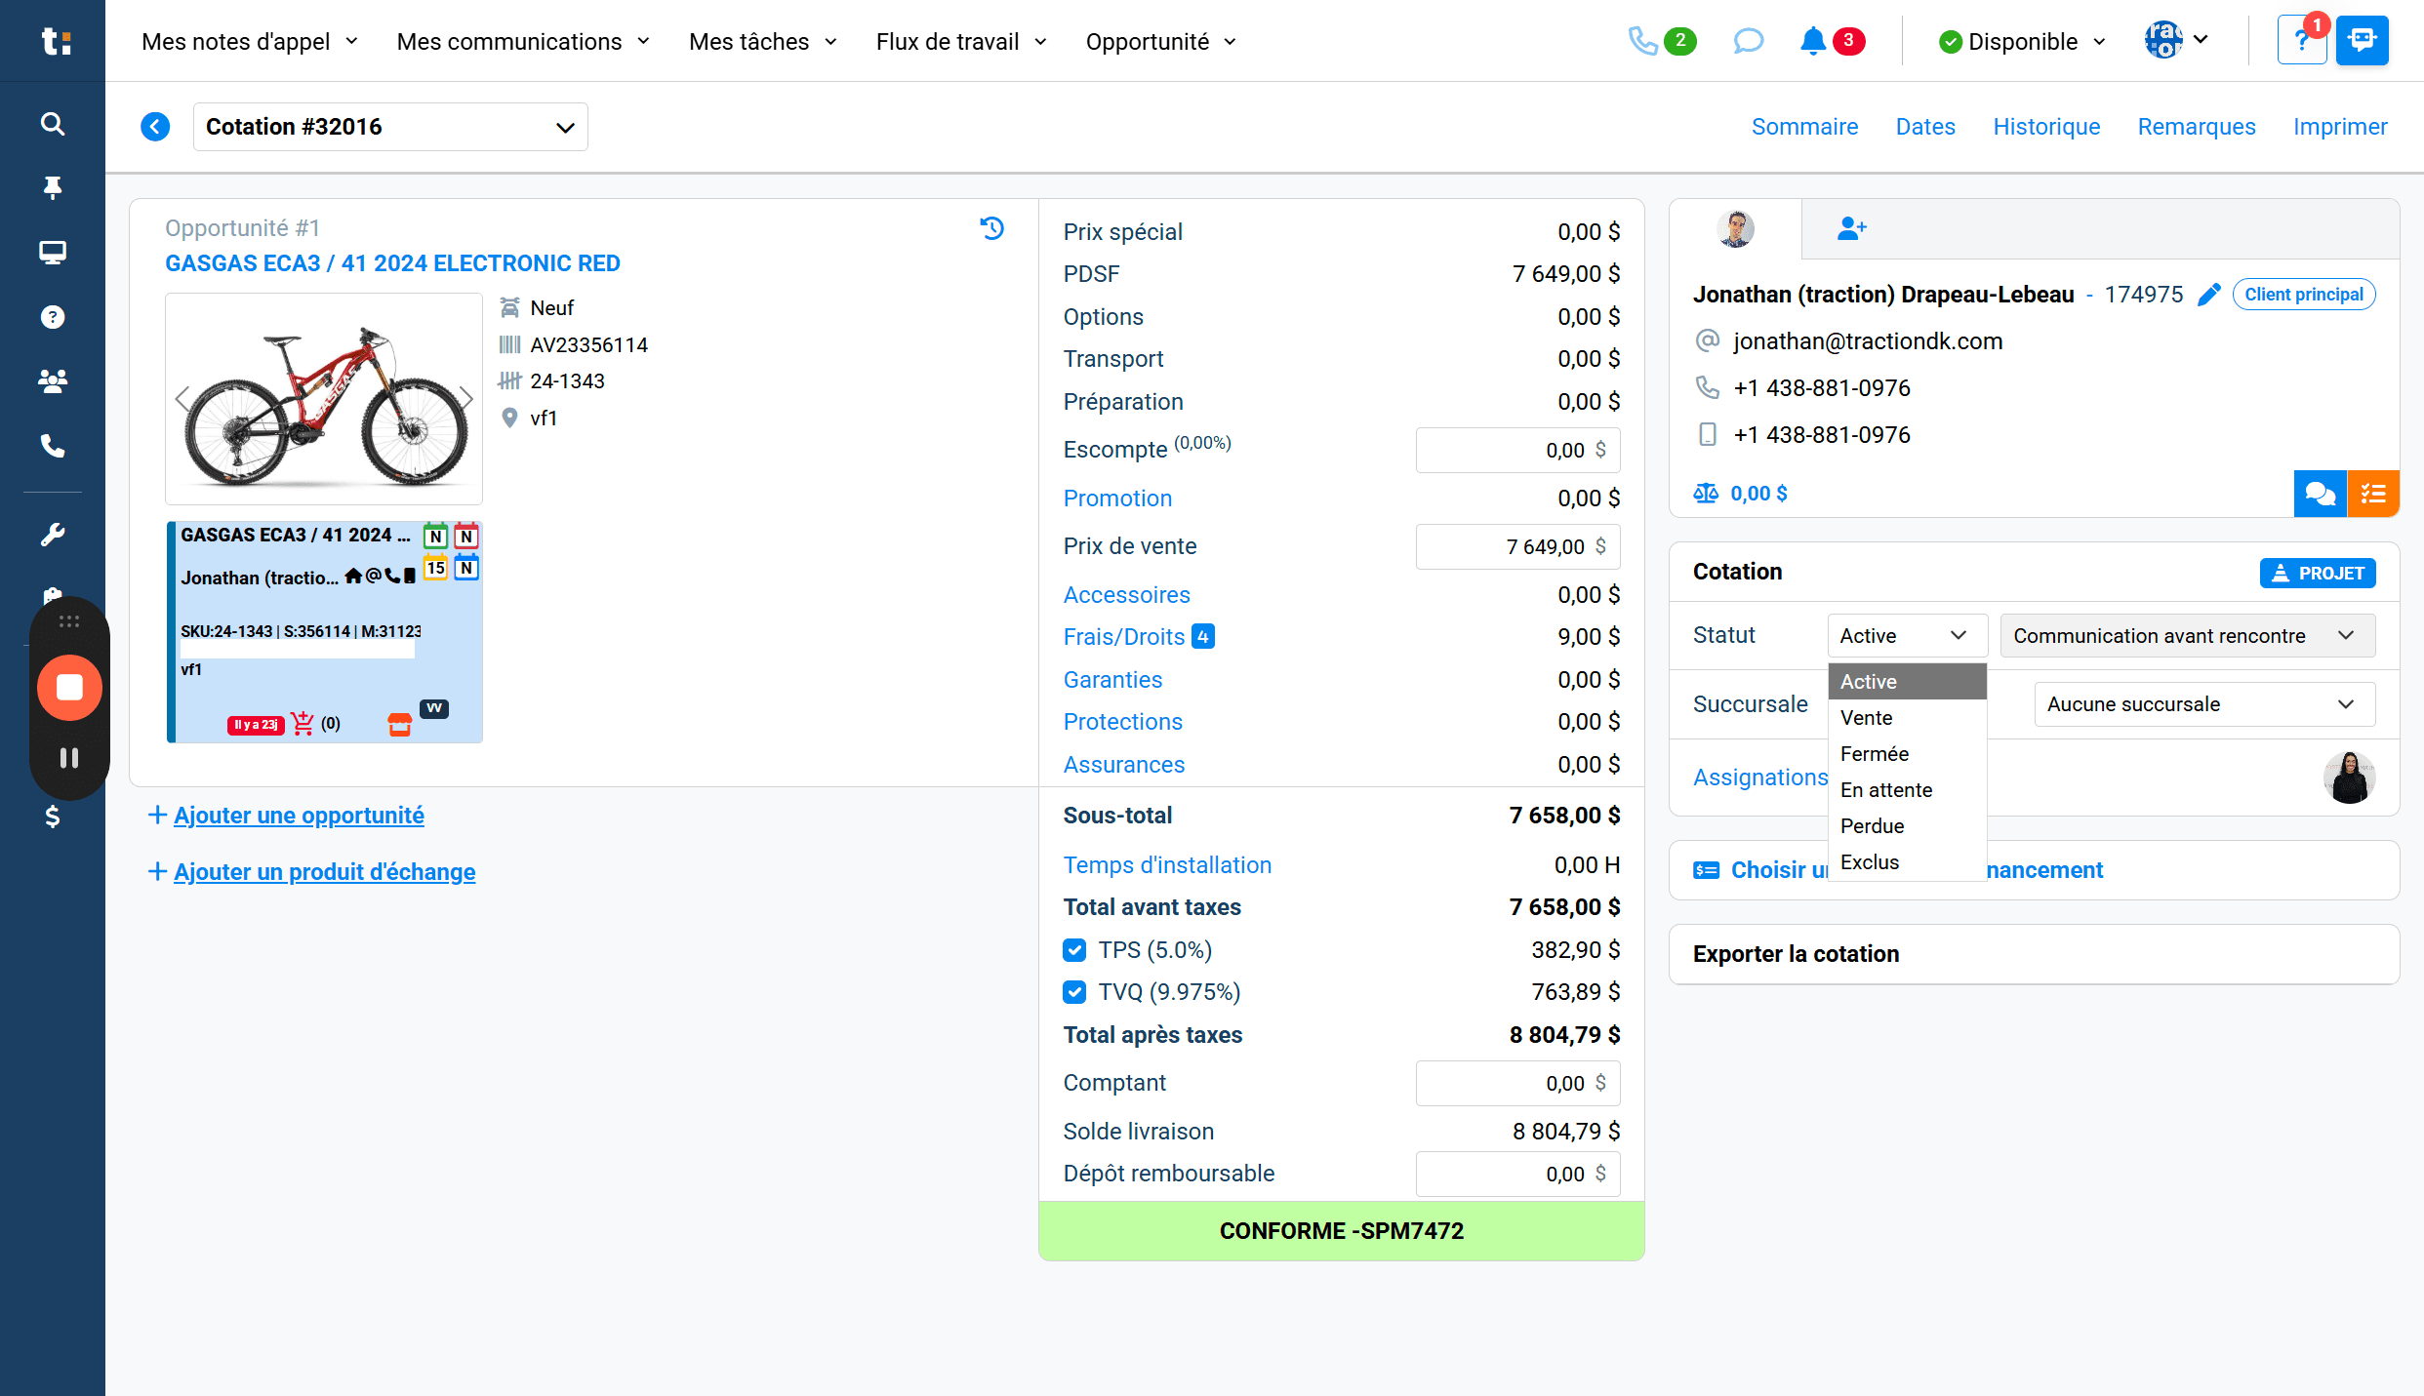
Task: Click the add contact person-plus icon
Action: click(1851, 228)
